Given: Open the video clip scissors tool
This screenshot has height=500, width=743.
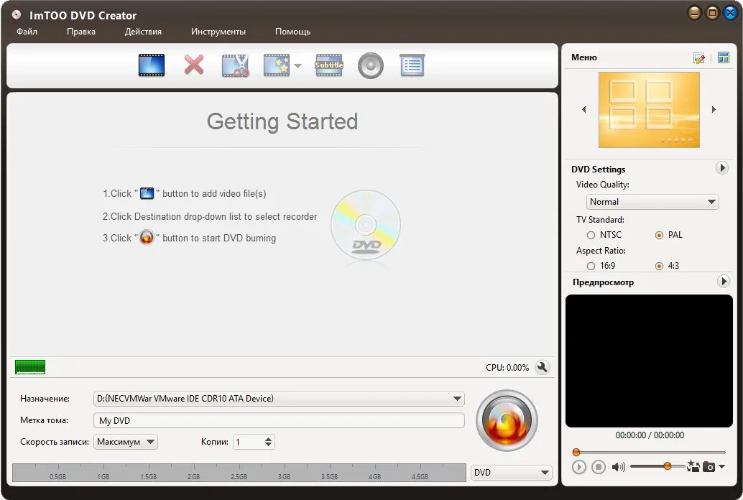Looking at the screenshot, I should (x=235, y=65).
